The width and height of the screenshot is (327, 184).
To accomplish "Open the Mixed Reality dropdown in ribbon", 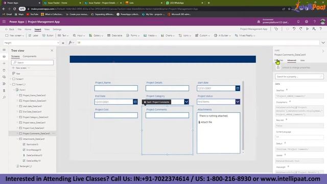I will 245,35.
